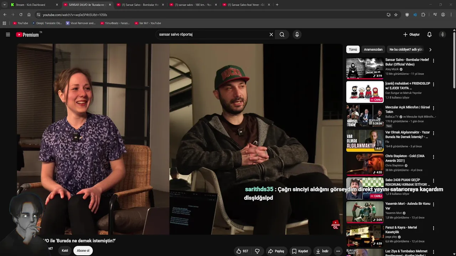Open Yasemin Mori Aslında Bir Konu Var thumbnail

pyautogui.click(x=365, y=212)
